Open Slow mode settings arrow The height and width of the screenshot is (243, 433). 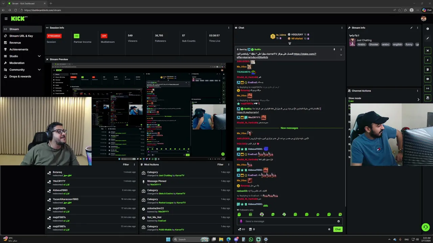coord(418,100)
